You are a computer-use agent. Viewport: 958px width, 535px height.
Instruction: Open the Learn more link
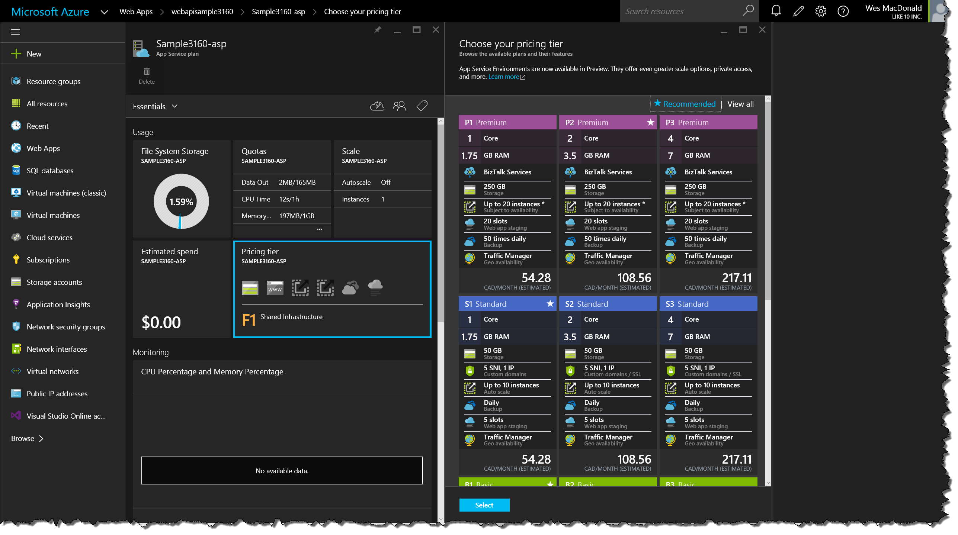click(x=504, y=77)
